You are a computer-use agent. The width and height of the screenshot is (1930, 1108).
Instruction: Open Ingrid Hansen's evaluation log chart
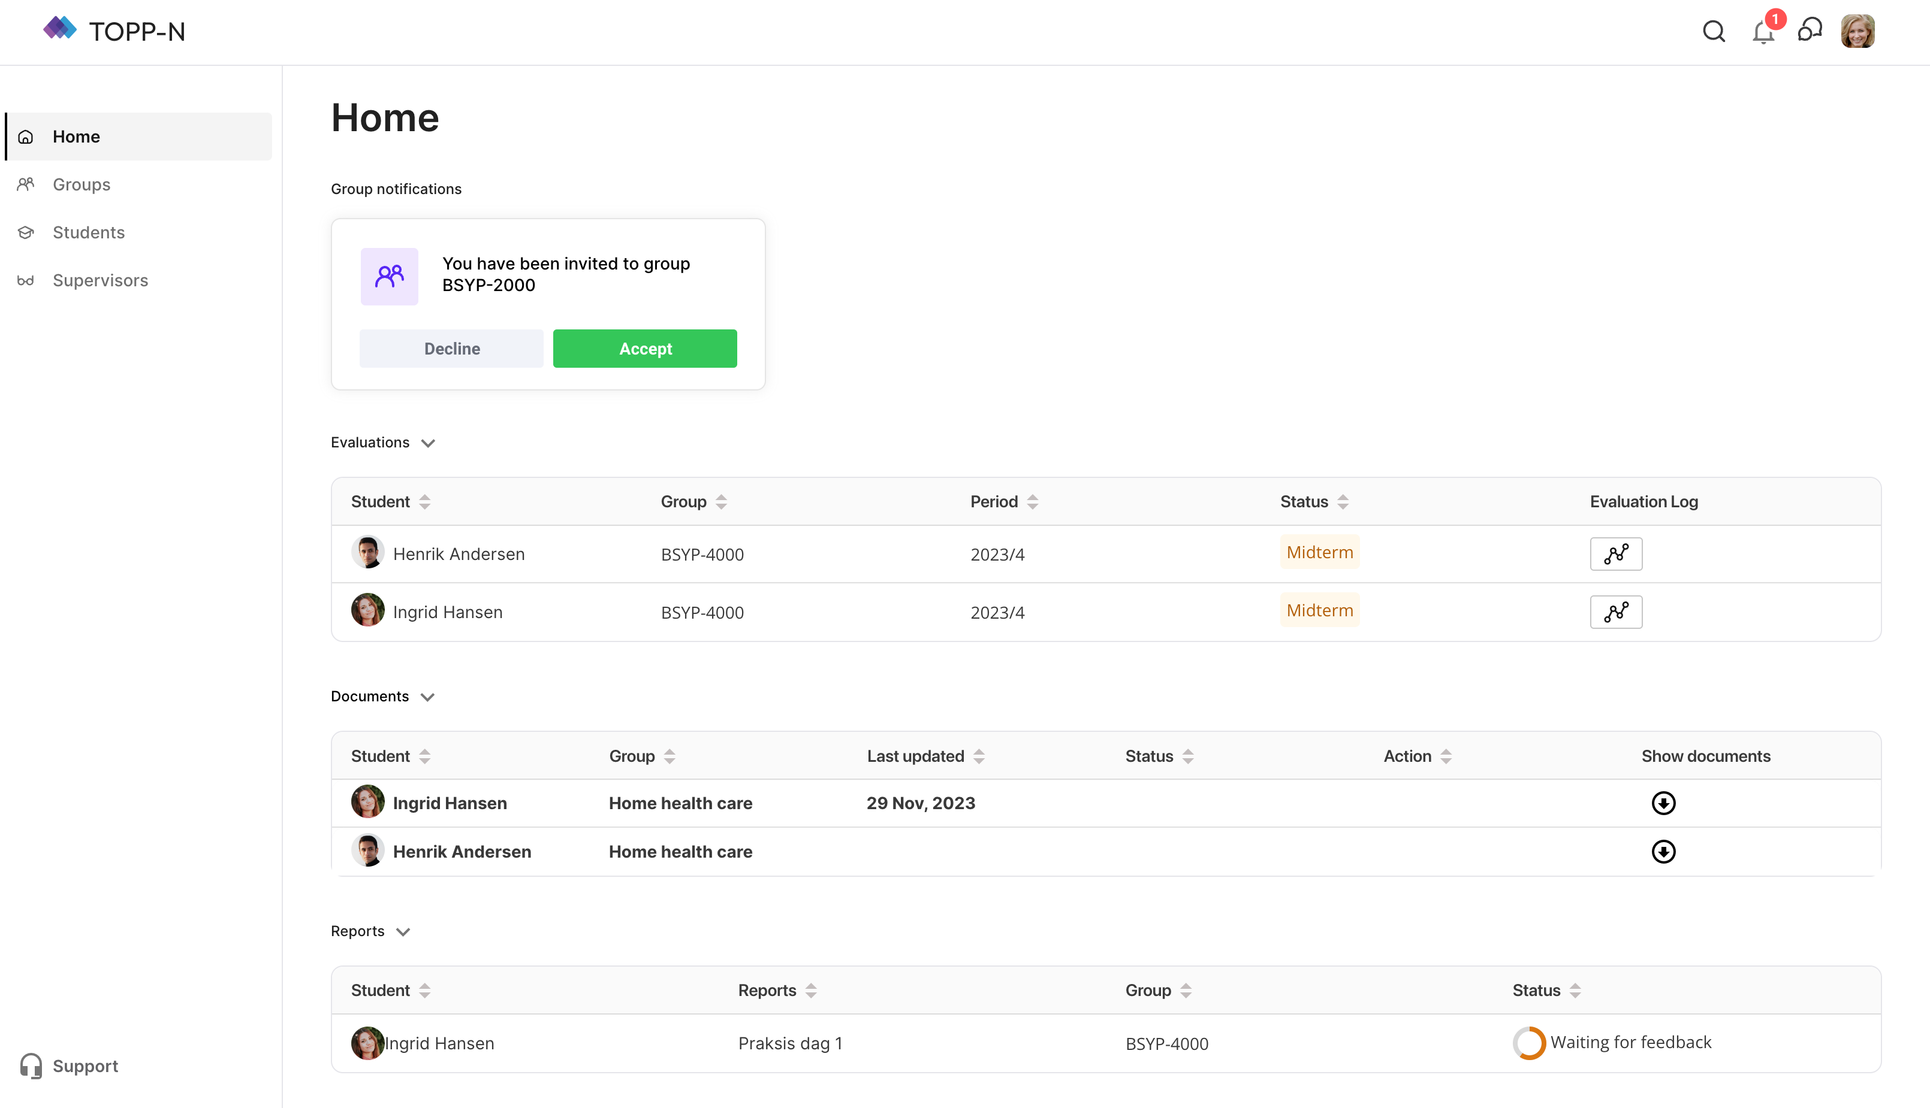[1615, 612]
